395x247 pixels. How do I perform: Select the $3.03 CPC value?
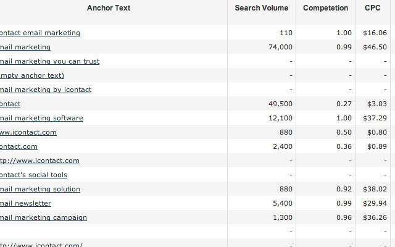pyautogui.click(x=377, y=104)
